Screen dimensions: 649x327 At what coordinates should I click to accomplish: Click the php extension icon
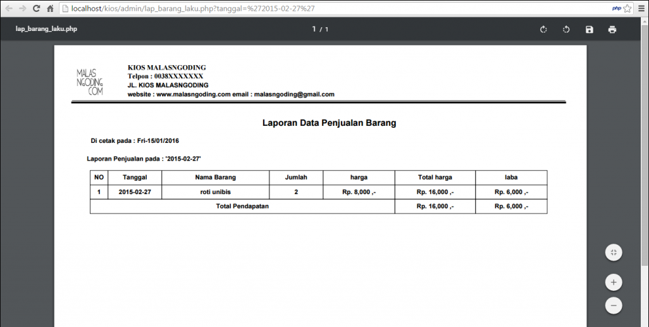[x=617, y=8]
